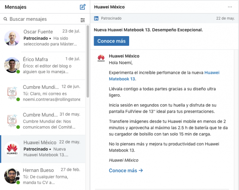Open the Huawei Matebook 13 hyperlink
Image resolution: width=239 pixels, height=190 pixels.
(164, 76)
